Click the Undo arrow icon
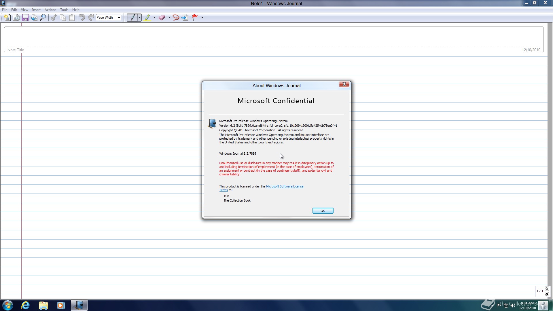The image size is (553, 311). pyautogui.click(x=82, y=18)
